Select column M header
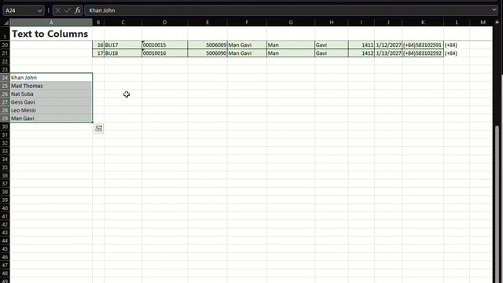The image size is (503, 283). point(483,22)
